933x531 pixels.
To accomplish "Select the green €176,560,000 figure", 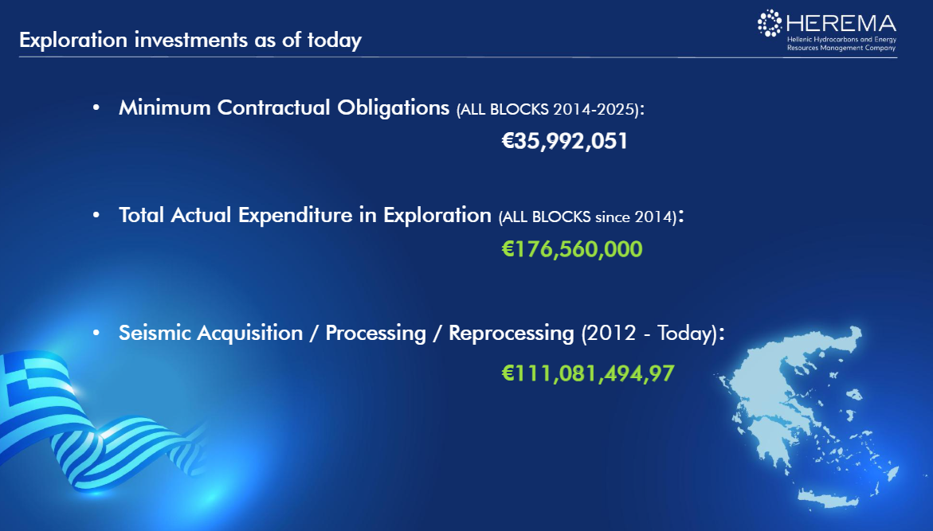I will click(571, 249).
